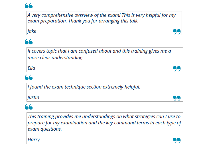The width and height of the screenshot is (207, 148).
Task: Click the text 'more clear understanding.'
Action: [x=56, y=57]
